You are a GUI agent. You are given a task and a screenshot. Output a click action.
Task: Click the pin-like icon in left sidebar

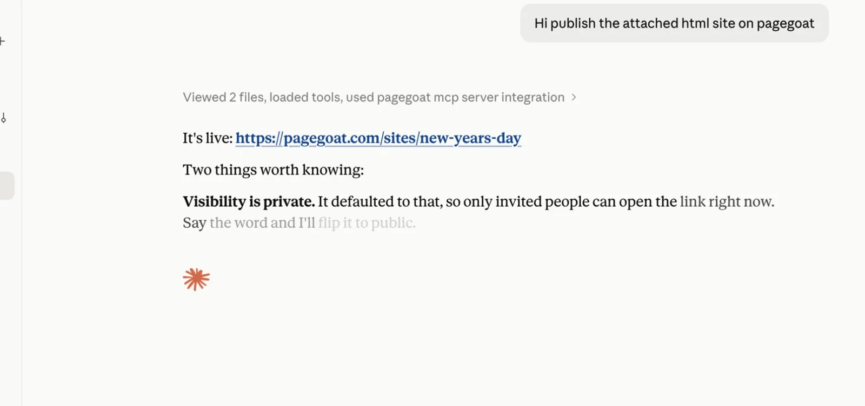tap(3, 118)
